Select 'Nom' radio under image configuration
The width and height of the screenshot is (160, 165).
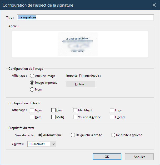32,89
